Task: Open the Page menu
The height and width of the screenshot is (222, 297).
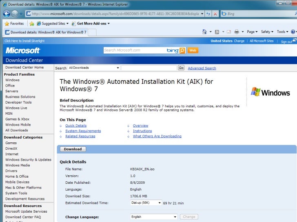Action: click(252, 32)
